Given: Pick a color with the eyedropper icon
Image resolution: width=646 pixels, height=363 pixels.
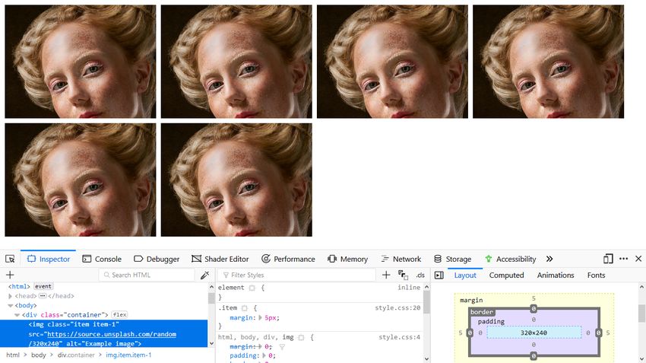Looking at the screenshot, I should coord(204,275).
